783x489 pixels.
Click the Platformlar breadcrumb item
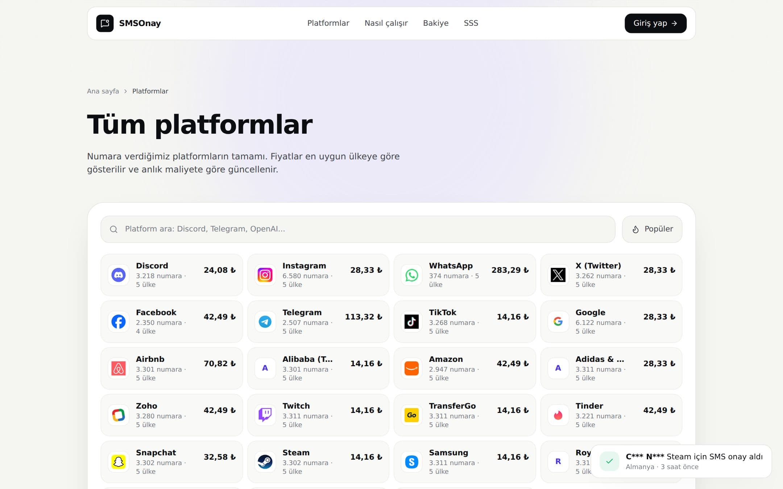pyautogui.click(x=150, y=91)
